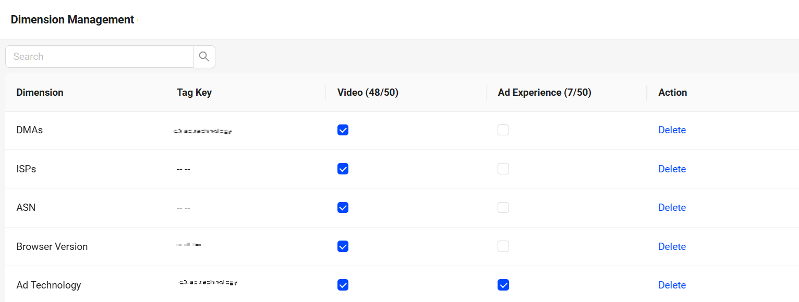
Task: Disable Ad Experience for Ad Technology
Action: coord(503,285)
